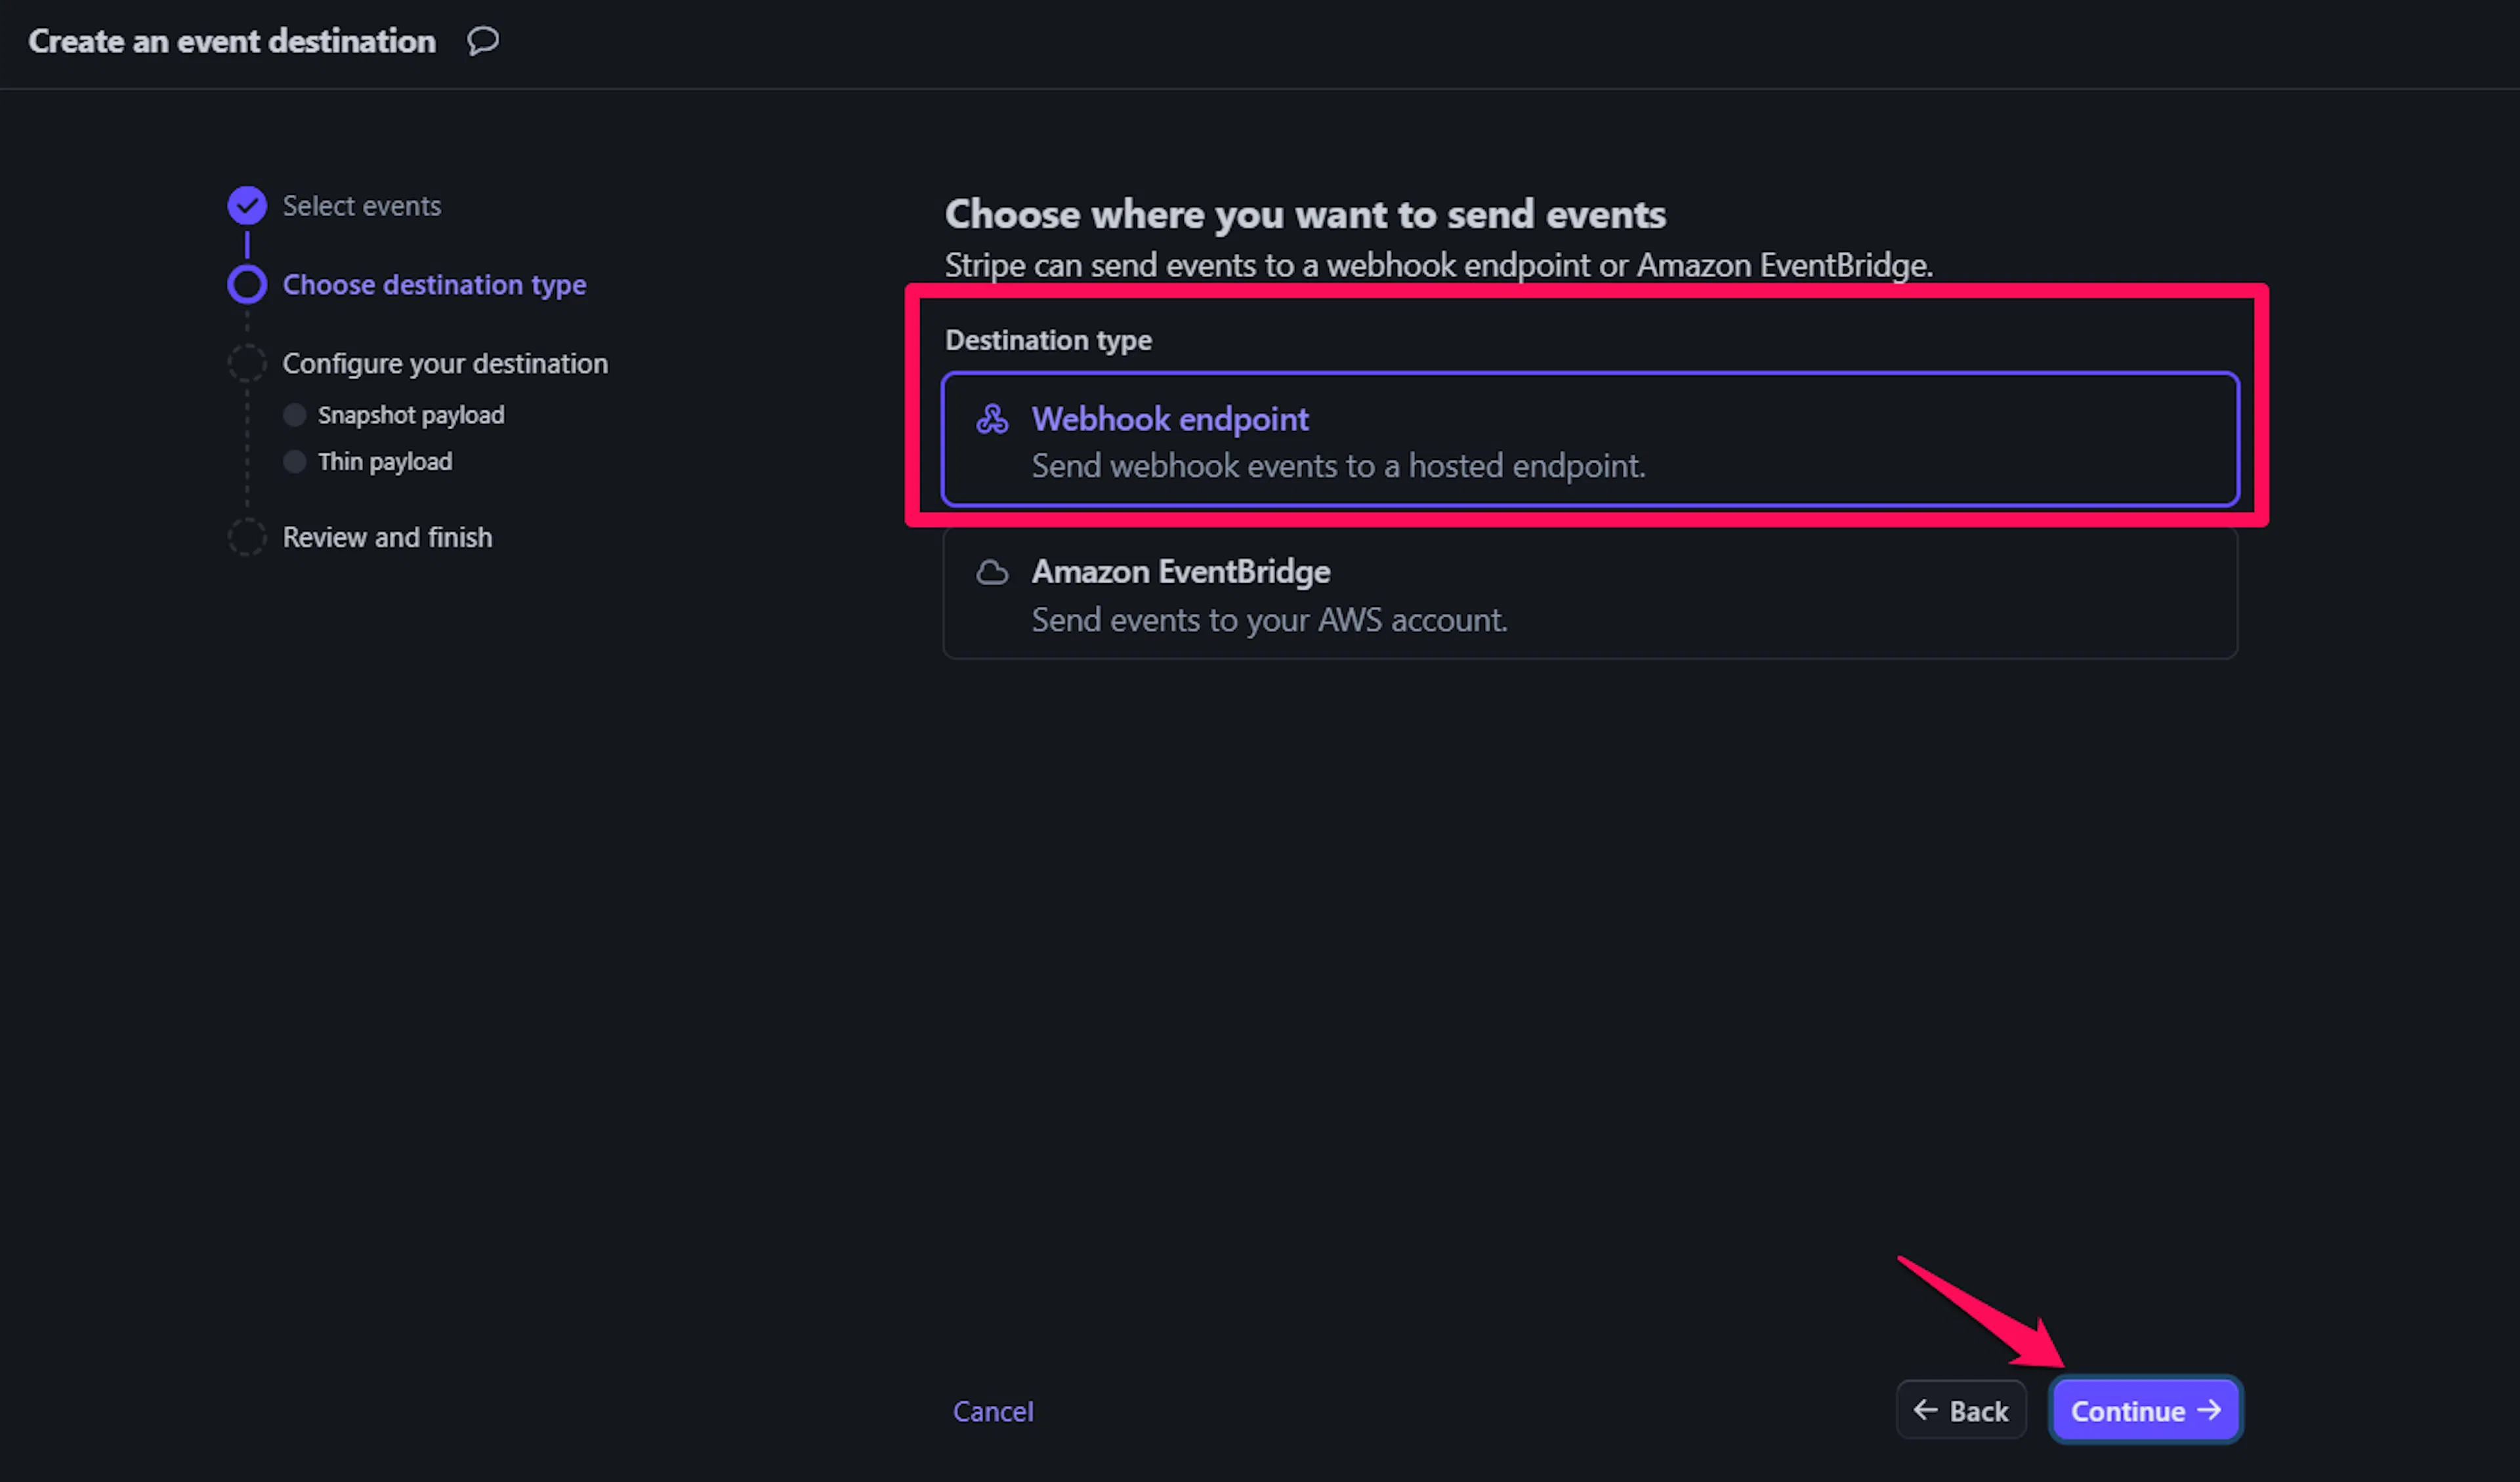Jump to Review and finish step
The image size is (2520, 1482).
(387, 538)
